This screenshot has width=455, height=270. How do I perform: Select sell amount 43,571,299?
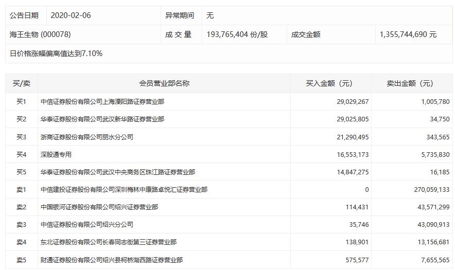433,207
